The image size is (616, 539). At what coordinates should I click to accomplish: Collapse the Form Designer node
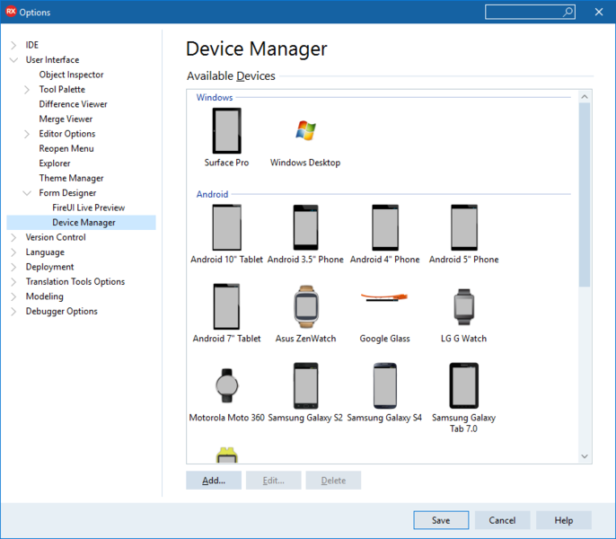[27, 193]
